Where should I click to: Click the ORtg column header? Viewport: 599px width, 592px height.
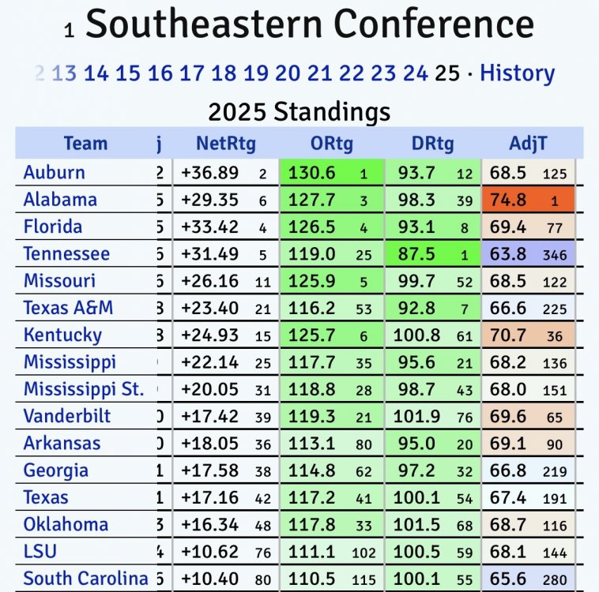point(332,144)
